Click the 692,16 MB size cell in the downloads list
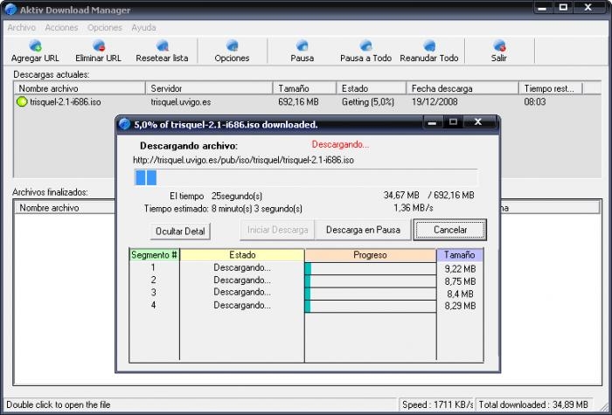612x415 pixels. (x=299, y=102)
